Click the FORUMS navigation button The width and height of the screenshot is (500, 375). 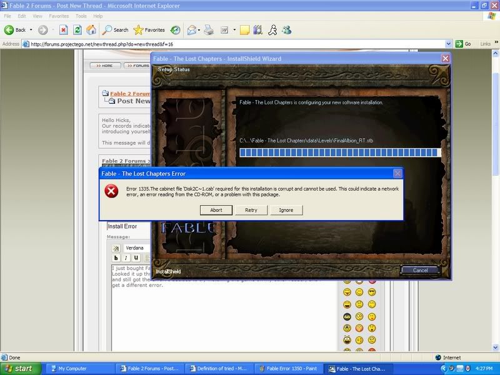[x=137, y=66]
